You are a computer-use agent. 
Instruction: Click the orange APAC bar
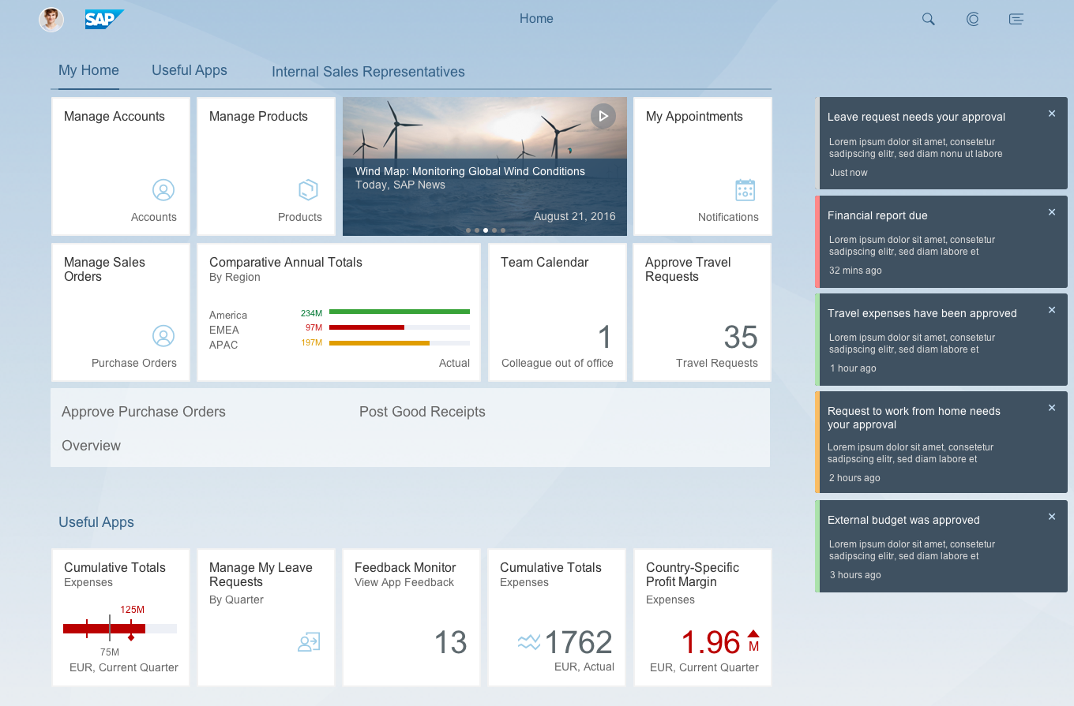coord(379,342)
